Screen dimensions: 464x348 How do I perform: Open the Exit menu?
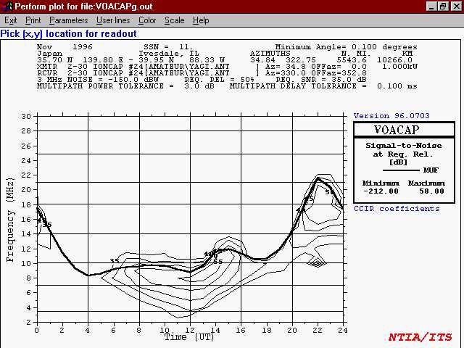[10, 20]
